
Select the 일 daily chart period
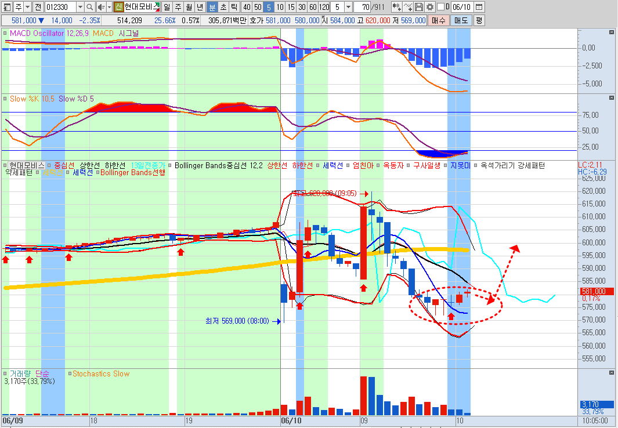coord(167,7)
